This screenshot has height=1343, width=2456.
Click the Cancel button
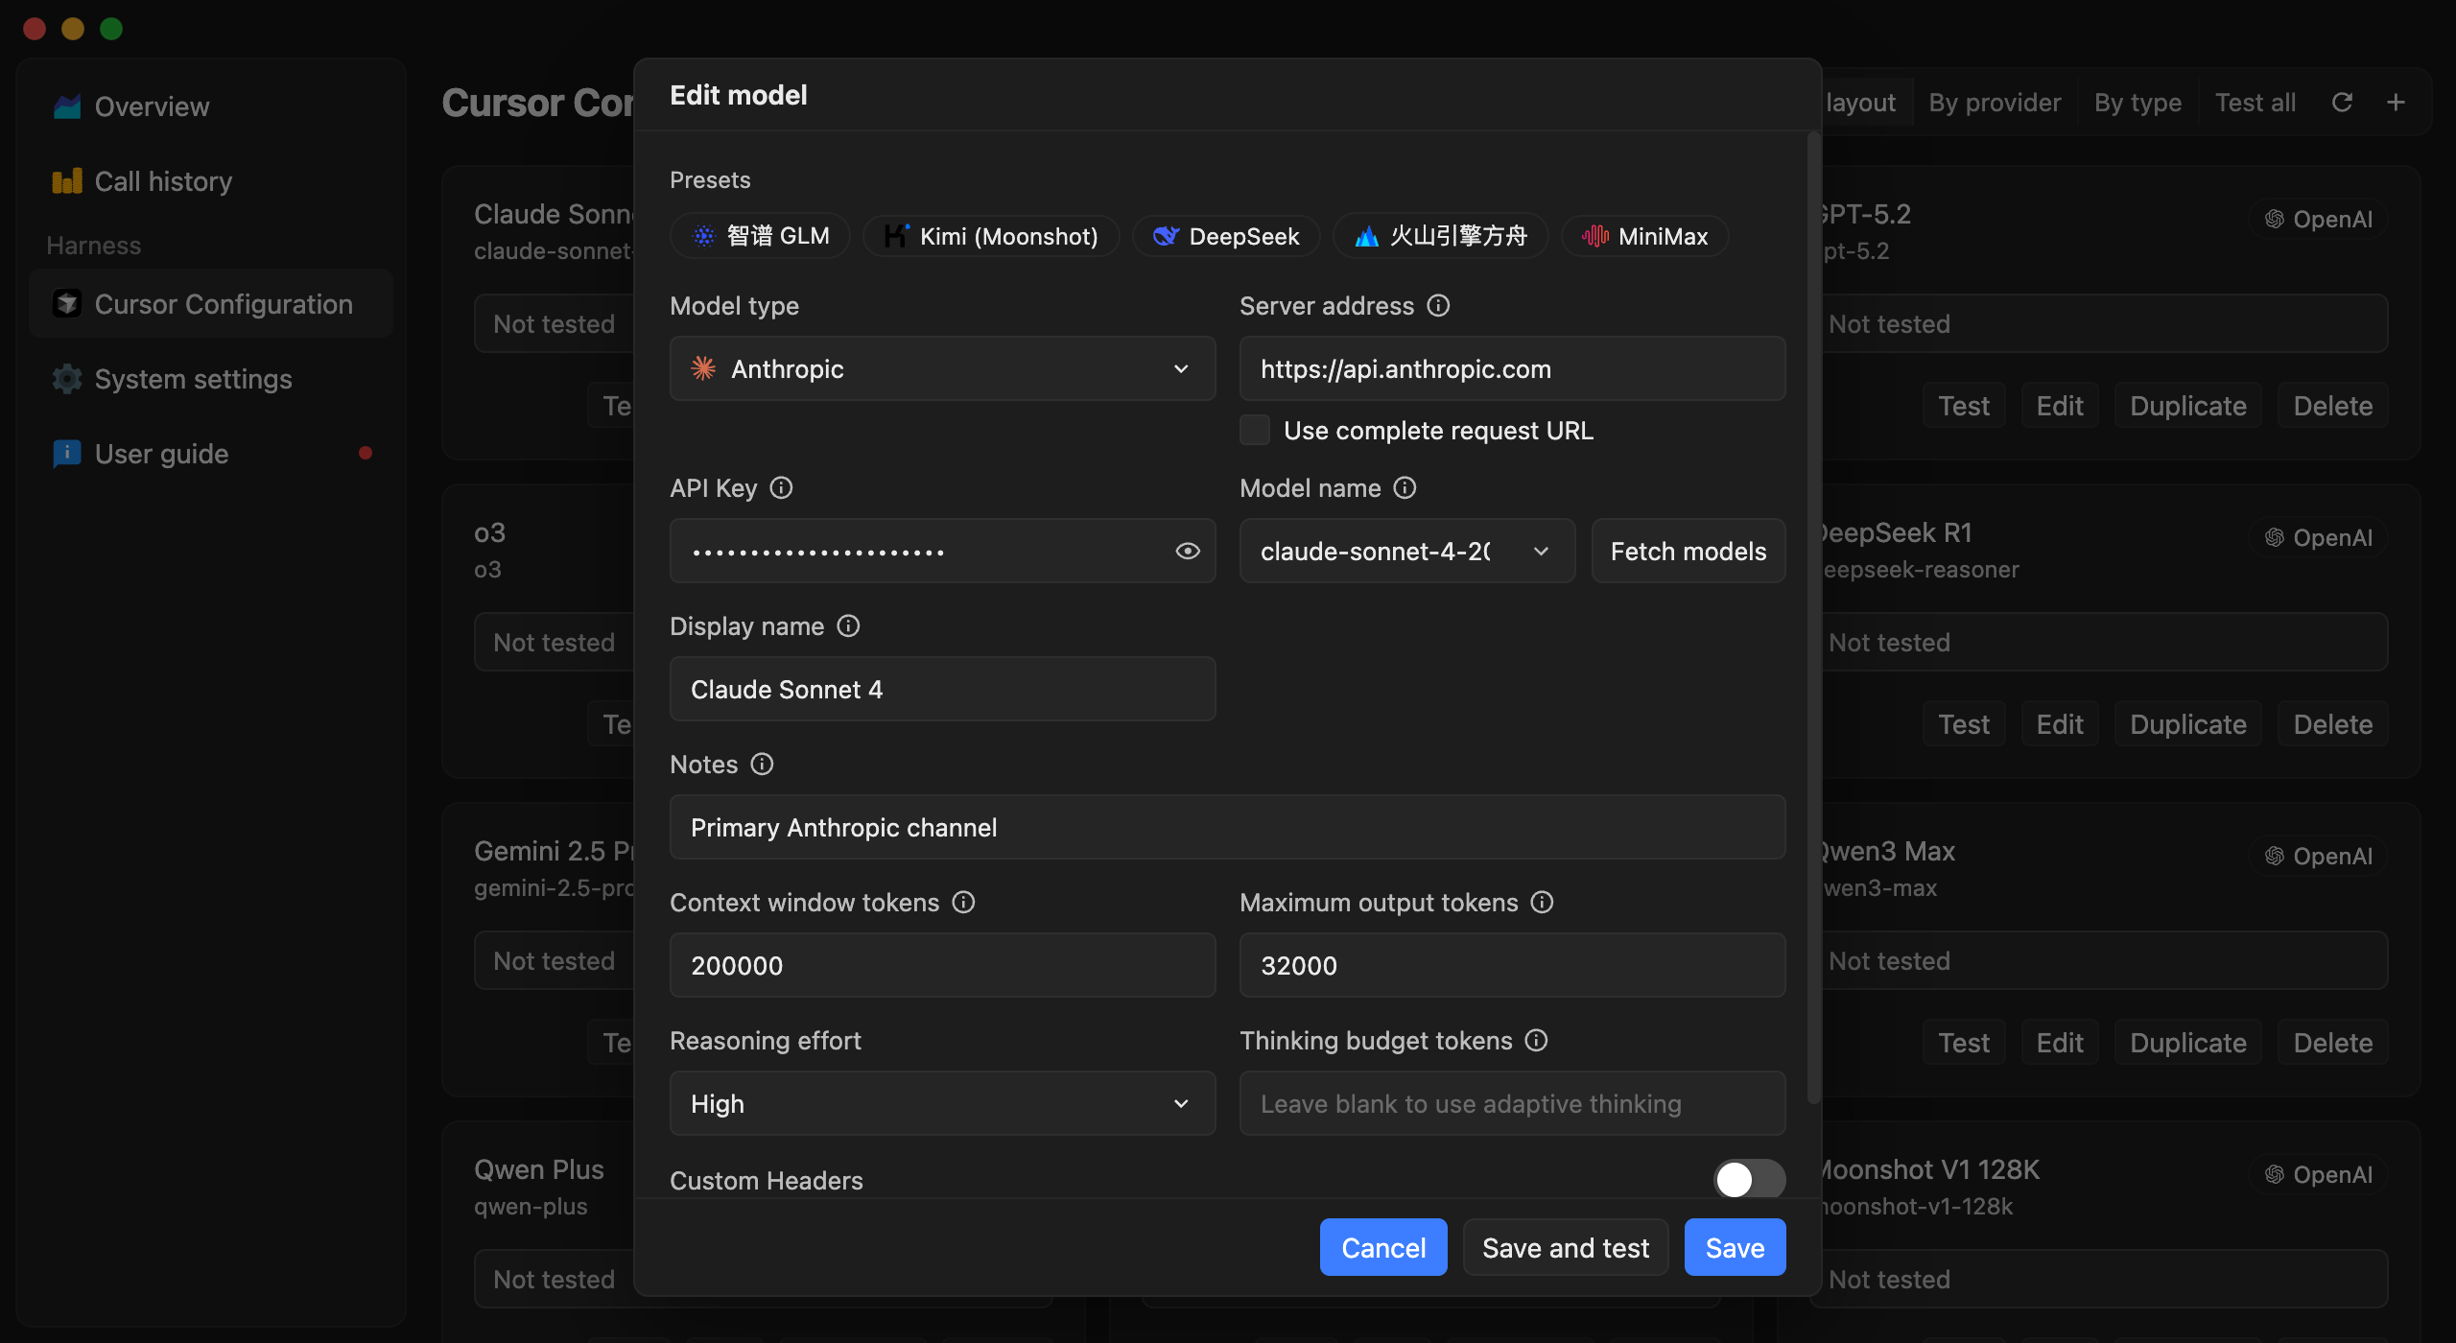[1383, 1247]
